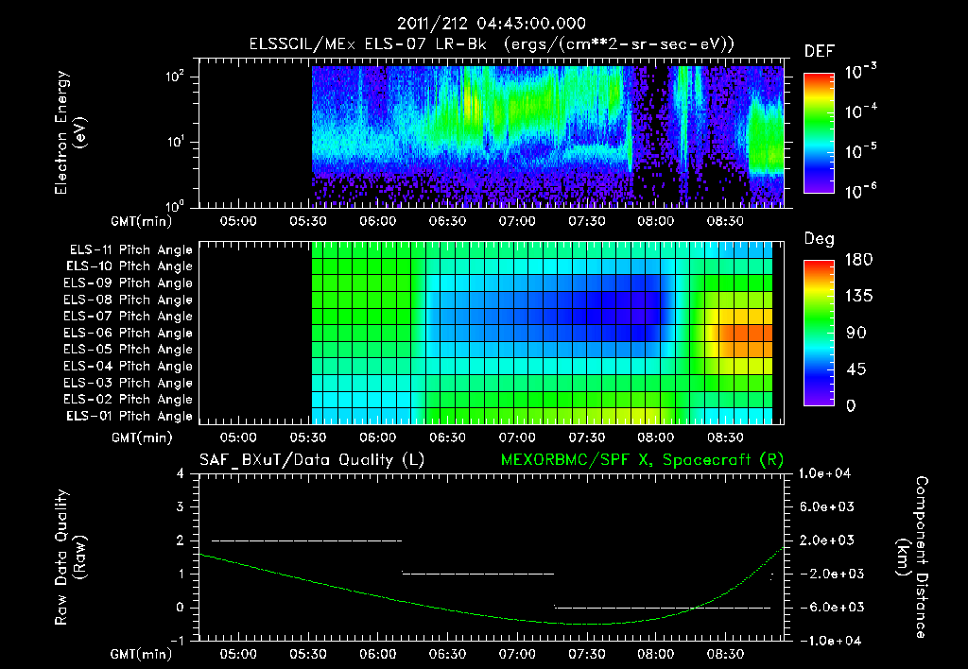The height and width of the screenshot is (669, 968).
Task: Click the data quality dashed line at level 0
Action: 663,608
